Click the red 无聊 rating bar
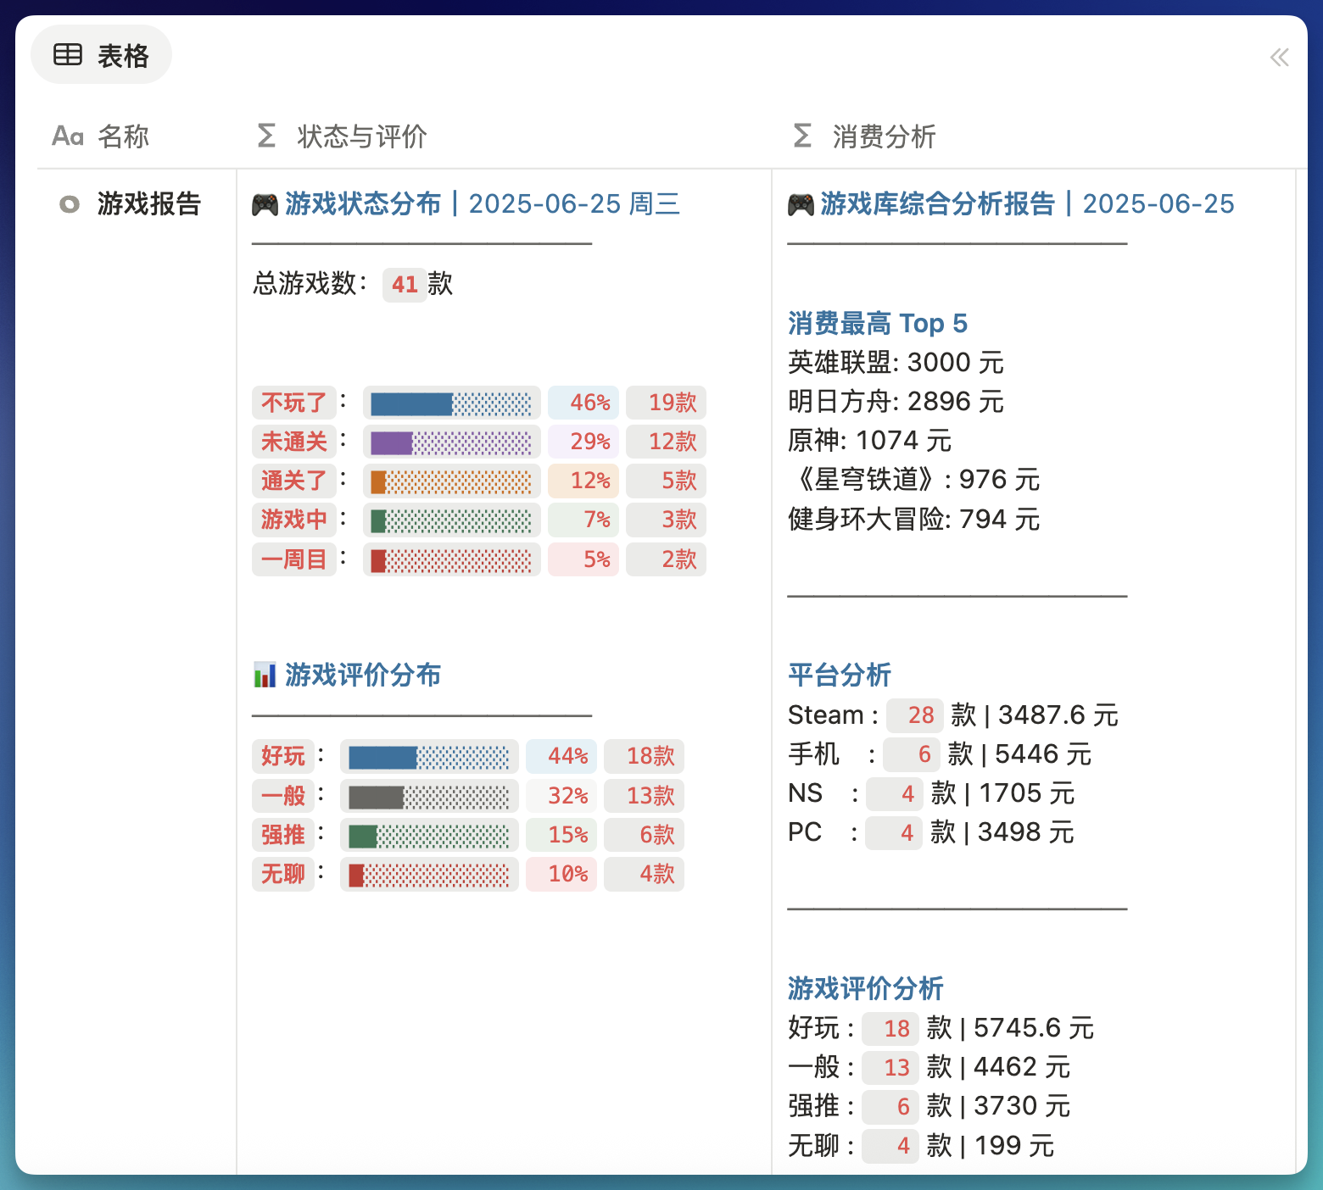Image resolution: width=1323 pixels, height=1190 pixels. 429,875
